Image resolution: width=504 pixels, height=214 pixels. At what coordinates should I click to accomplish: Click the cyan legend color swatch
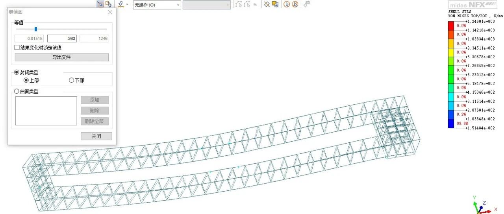pyautogui.click(x=451, y=96)
